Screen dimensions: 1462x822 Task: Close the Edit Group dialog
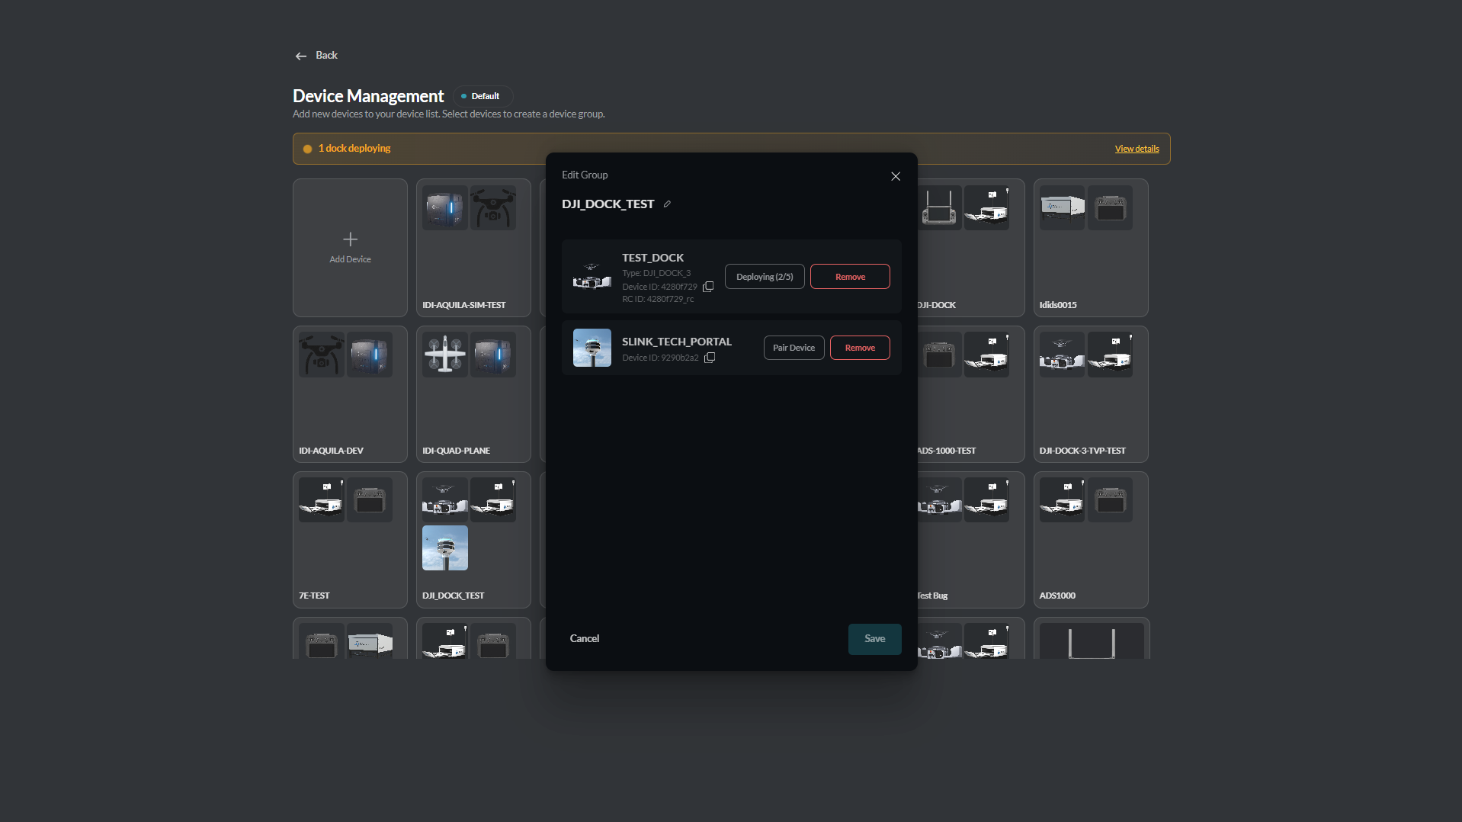[x=896, y=176]
